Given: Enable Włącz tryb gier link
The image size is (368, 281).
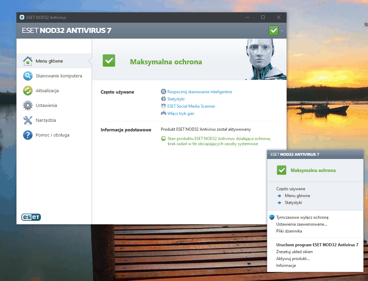Looking at the screenshot, I should click(x=181, y=114).
